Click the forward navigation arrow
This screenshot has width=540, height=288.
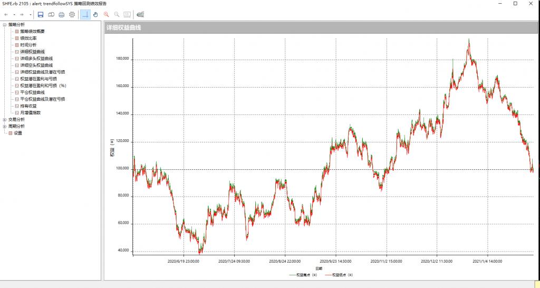22,14
